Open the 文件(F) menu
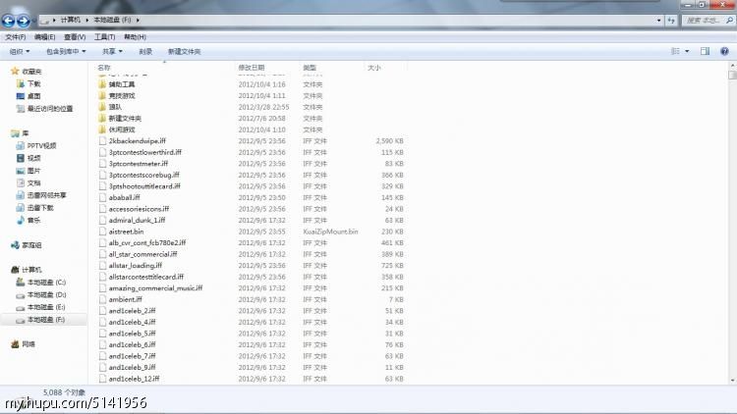The height and width of the screenshot is (414, 737). (x=15, y=36)
